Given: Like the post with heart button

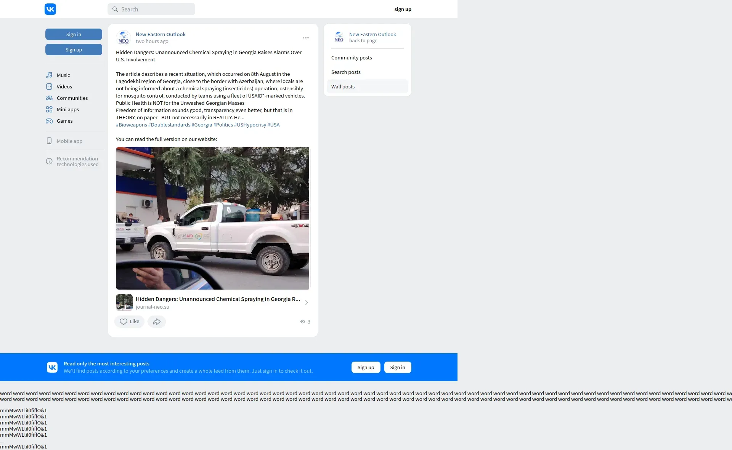Looking at the screenshot, I should [129, 322].
